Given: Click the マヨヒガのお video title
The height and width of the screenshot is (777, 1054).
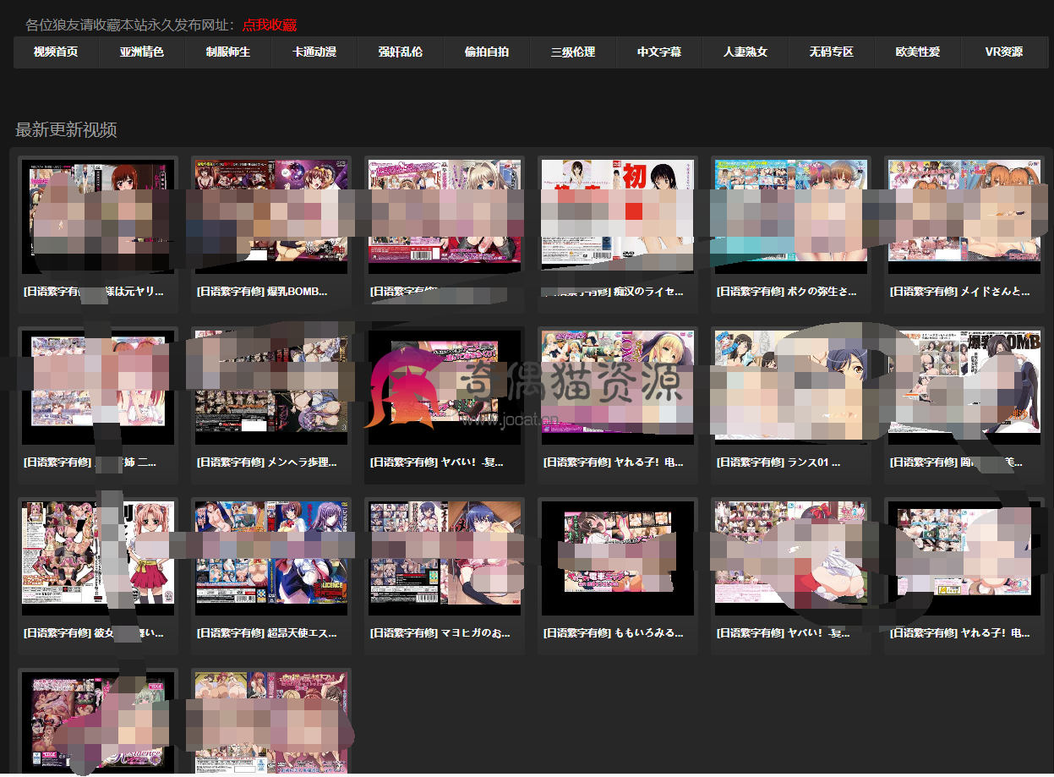Looking at the screenshot, I should pyautogui.click(x=440, y=632).
